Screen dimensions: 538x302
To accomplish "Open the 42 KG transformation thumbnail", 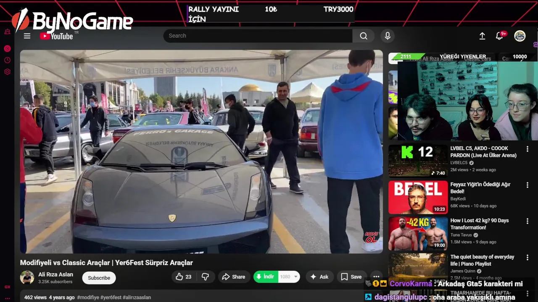I will pyautogui.click(x=418, y=233).
